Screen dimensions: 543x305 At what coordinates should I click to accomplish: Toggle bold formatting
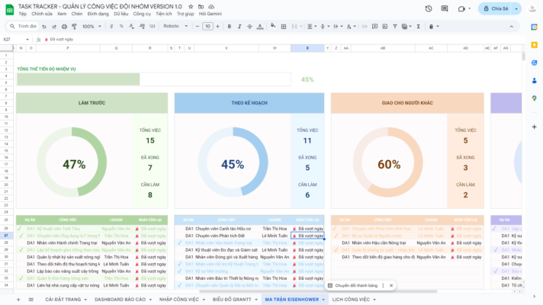click(227, 26)
